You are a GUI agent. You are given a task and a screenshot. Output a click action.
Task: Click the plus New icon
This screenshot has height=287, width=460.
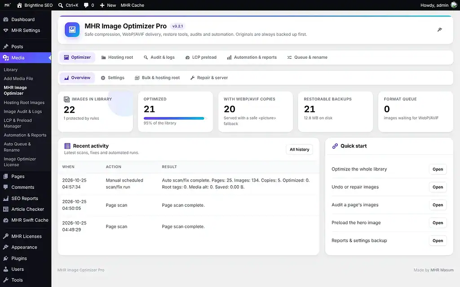(x=102, y=5)
